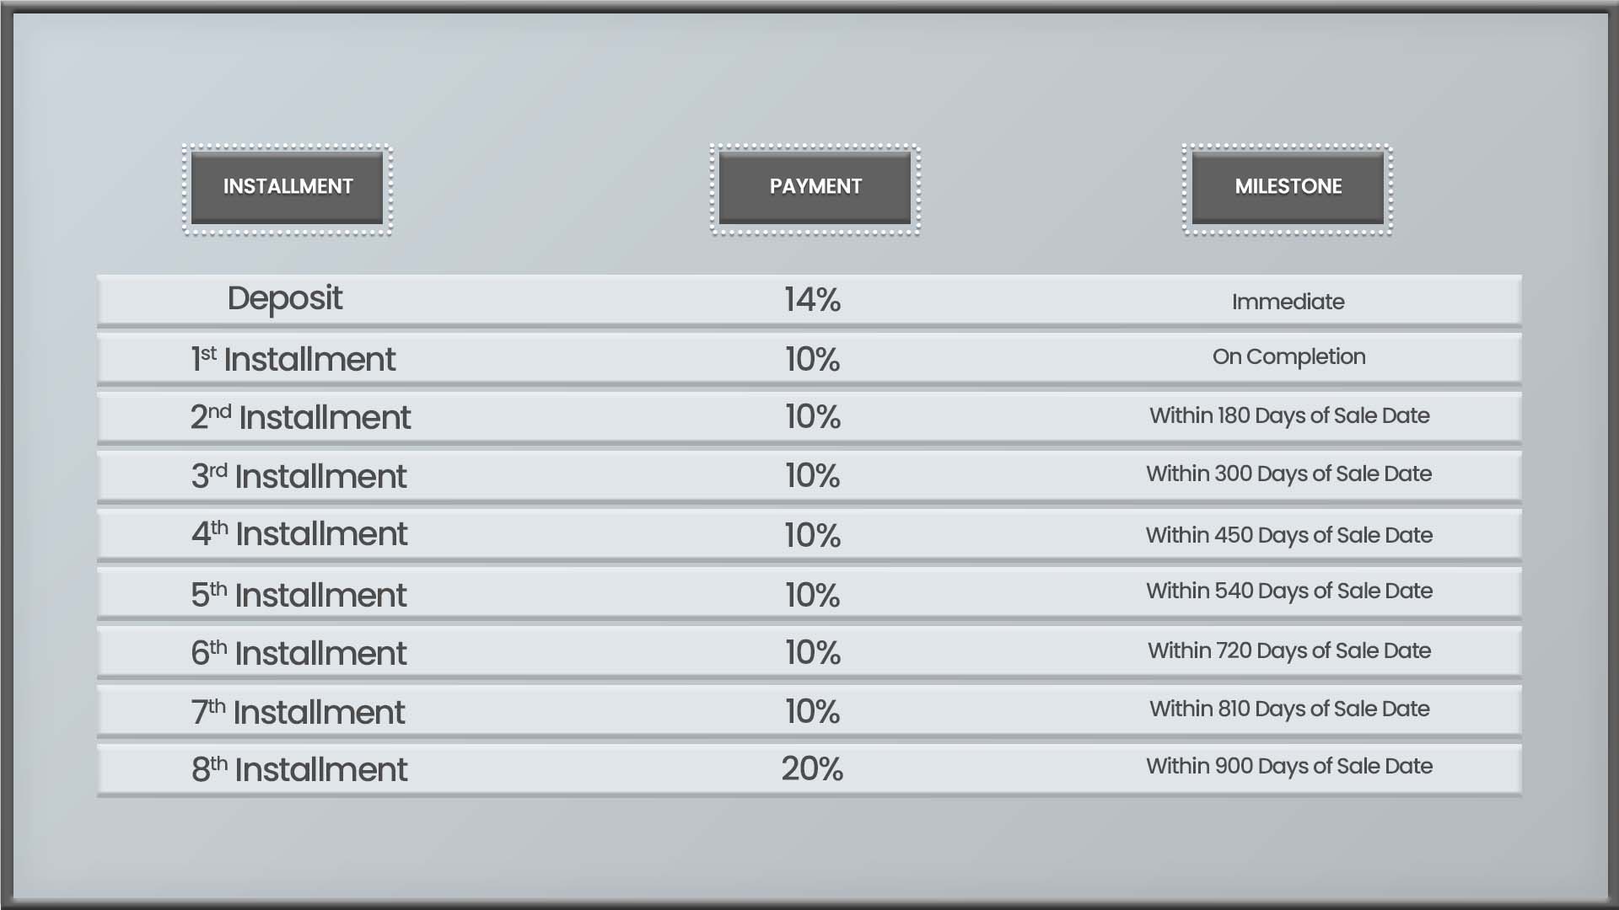Click the PAYMENT header button
The width and height of the screenshot is (1619, 910).
click(x=815, y=188)
